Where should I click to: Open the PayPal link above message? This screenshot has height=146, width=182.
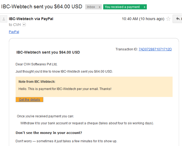tap(14, 32)
